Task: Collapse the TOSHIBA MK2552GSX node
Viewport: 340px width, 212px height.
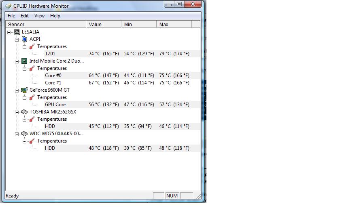Action: (x=17, y=113)
